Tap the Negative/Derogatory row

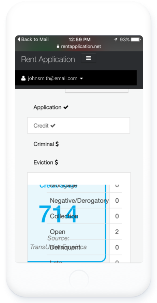84,200
